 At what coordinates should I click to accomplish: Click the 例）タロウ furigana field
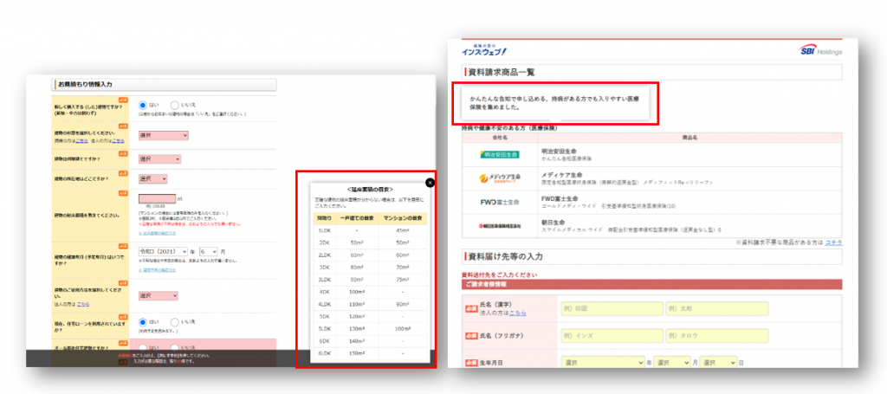716,336
